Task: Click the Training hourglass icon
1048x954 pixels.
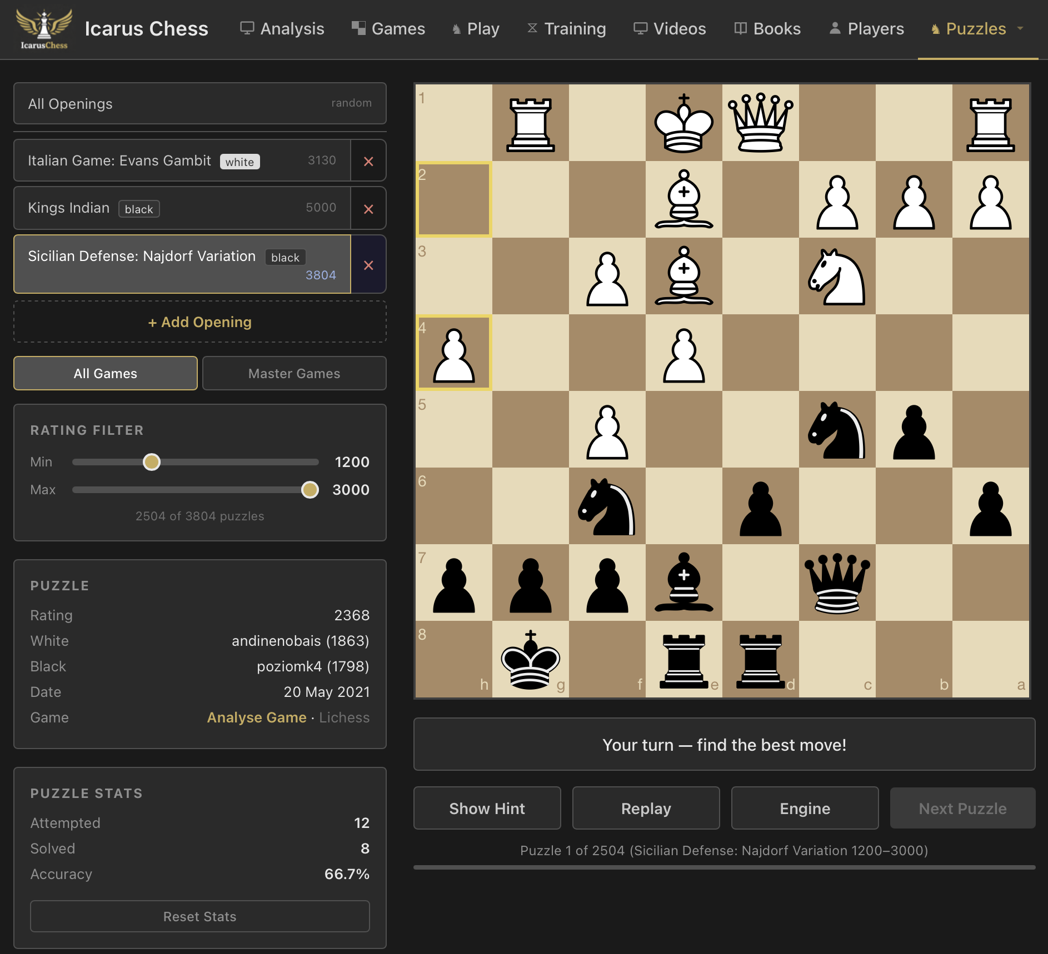Action: point(532,27)
